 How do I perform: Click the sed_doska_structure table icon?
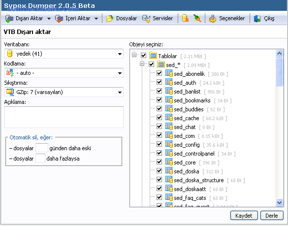click(169, 180)
